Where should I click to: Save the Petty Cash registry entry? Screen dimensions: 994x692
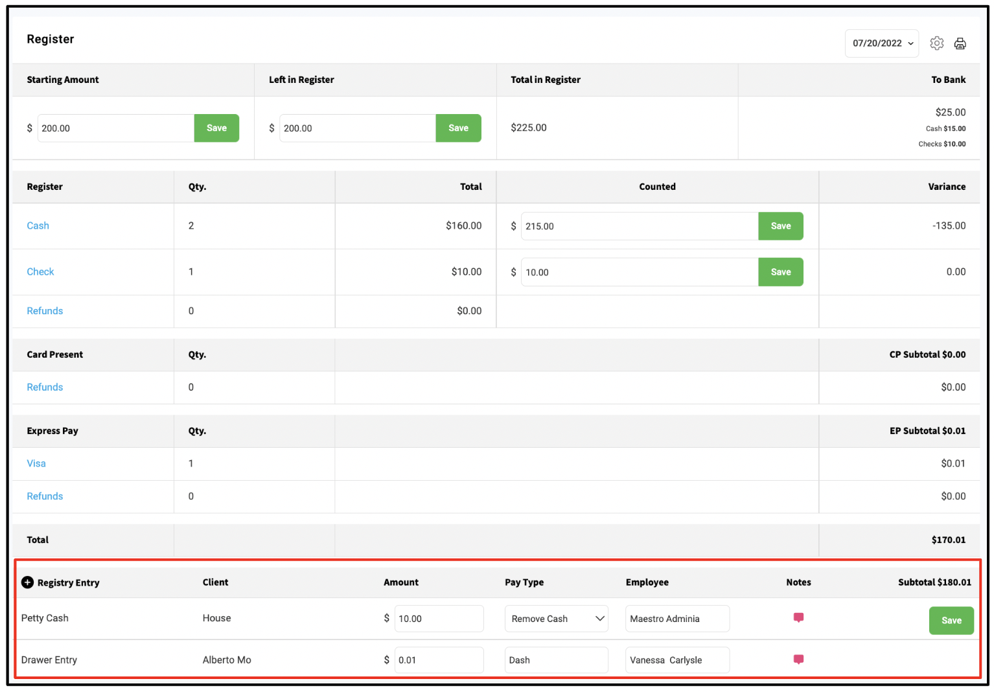951,621
